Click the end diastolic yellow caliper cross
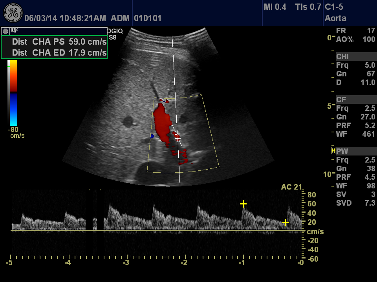 click(x=285, y=223)
